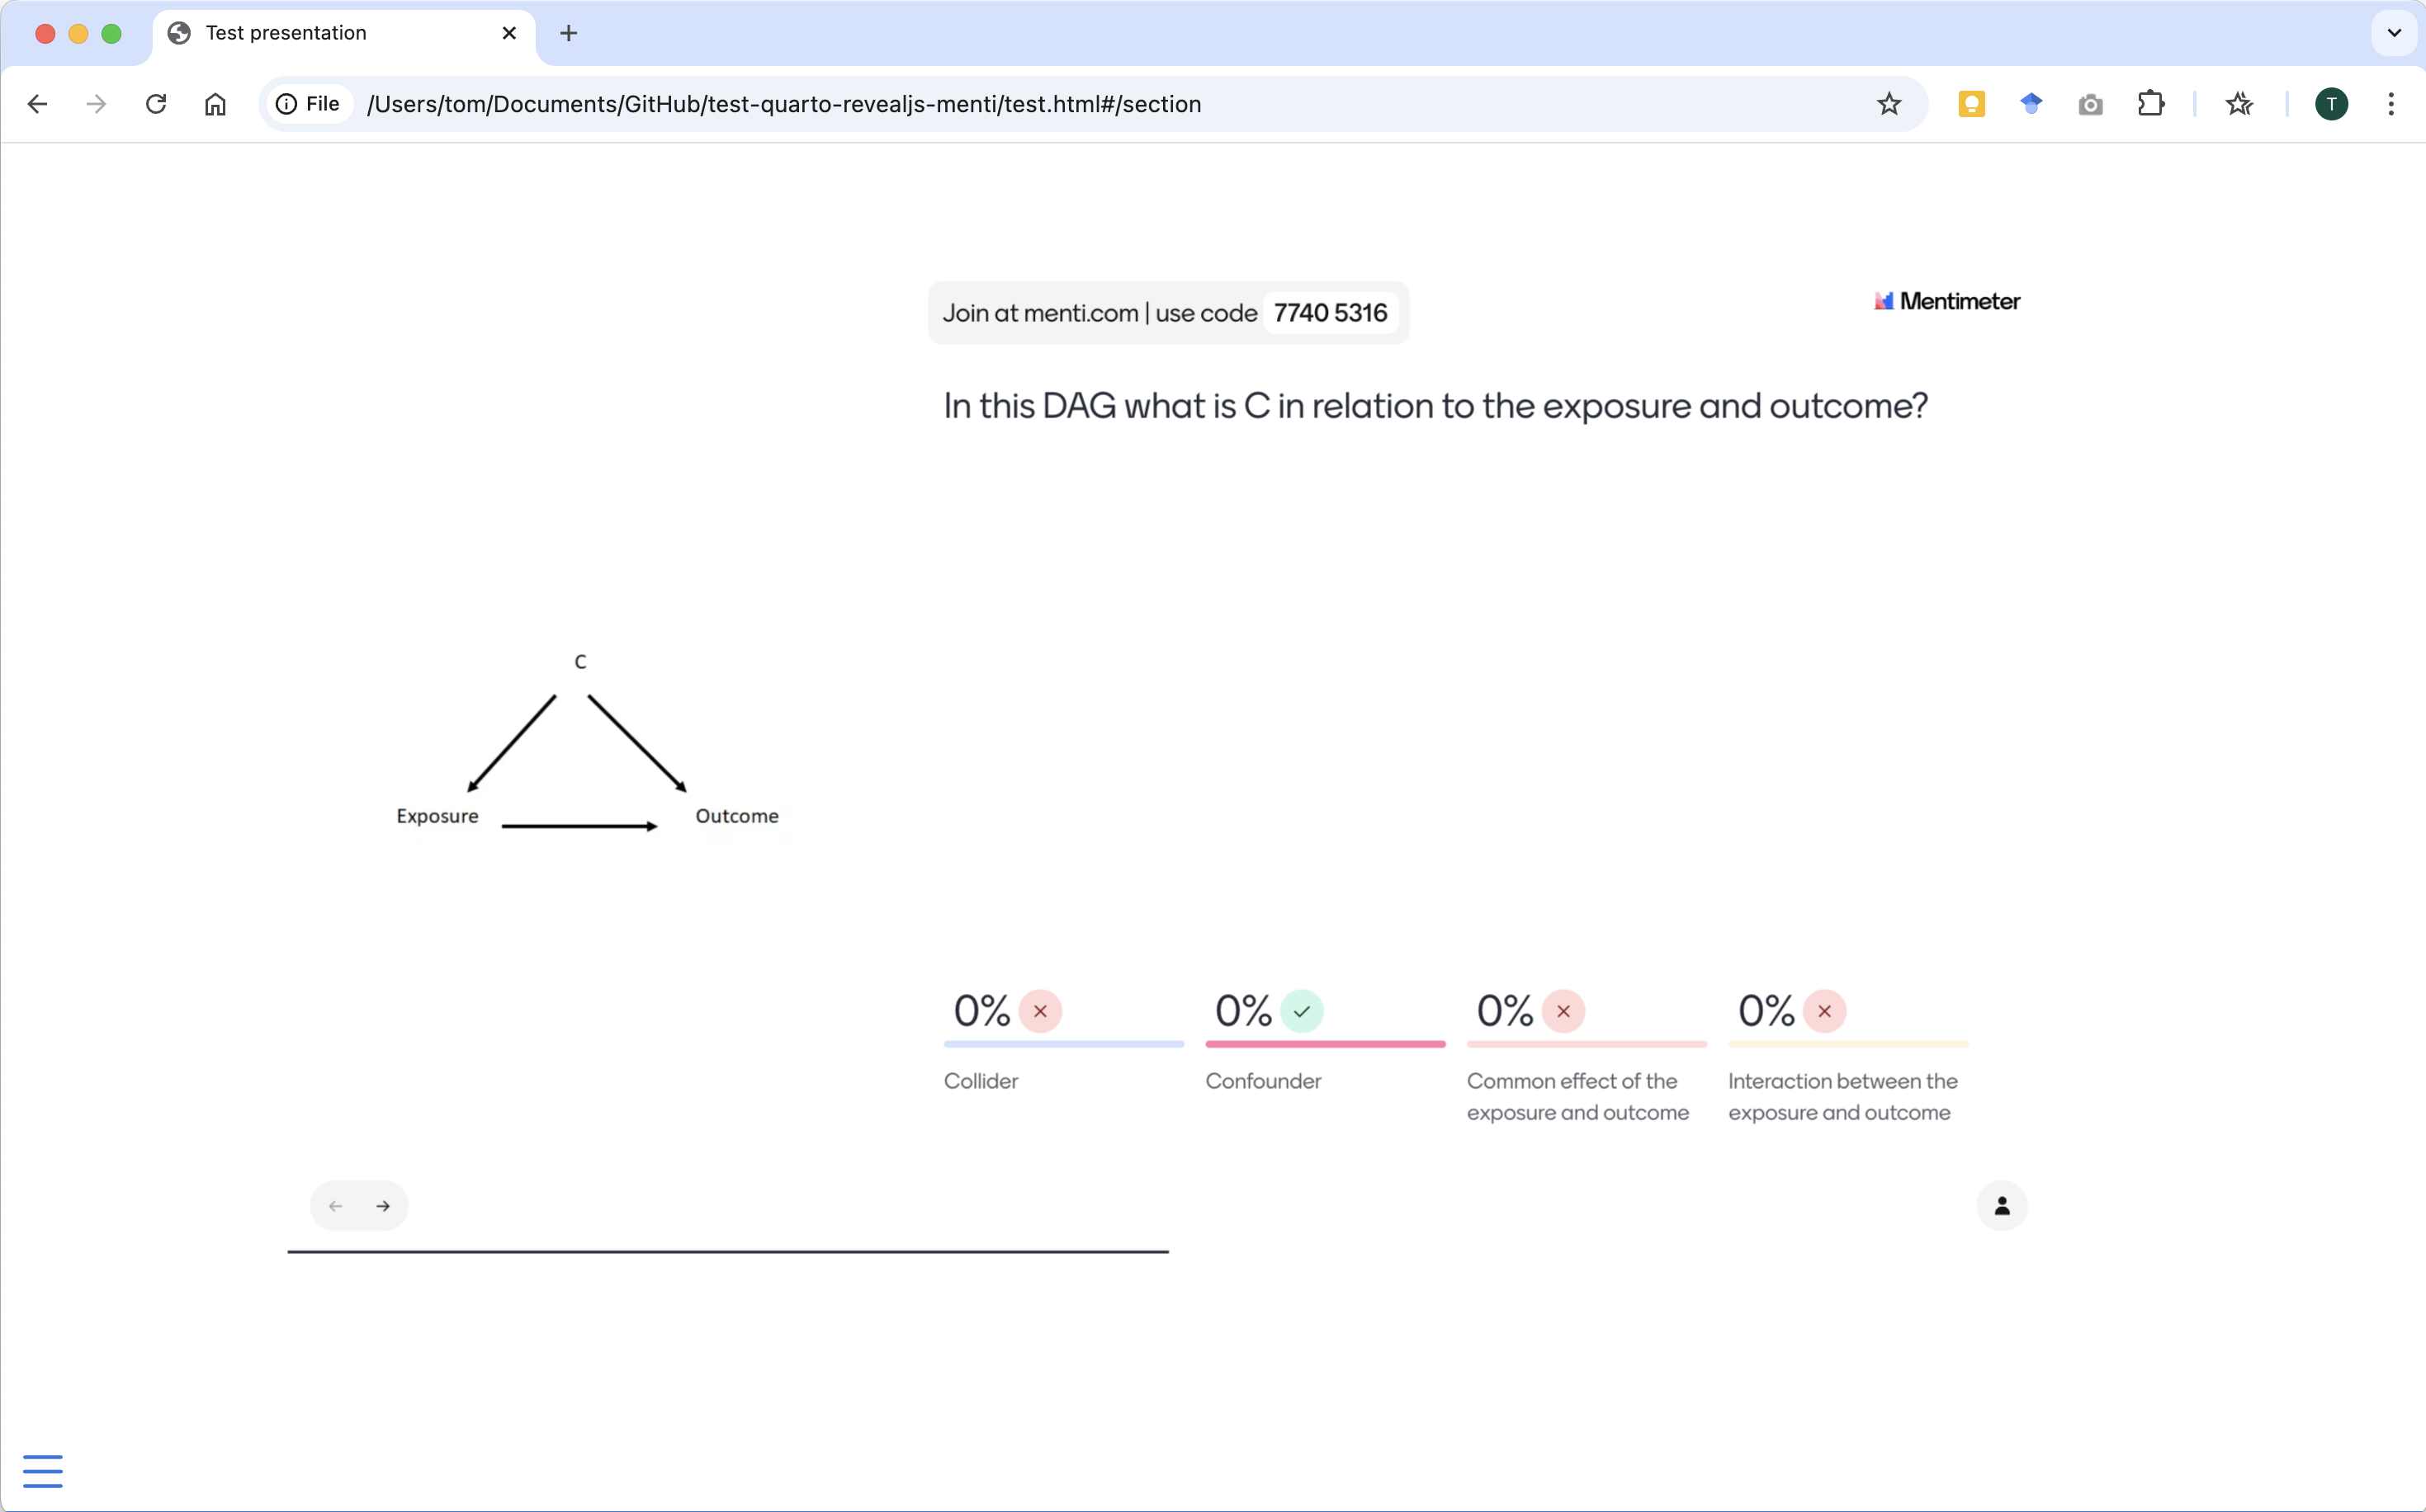Click the participants person icon

click(x=2002, y=1206)
